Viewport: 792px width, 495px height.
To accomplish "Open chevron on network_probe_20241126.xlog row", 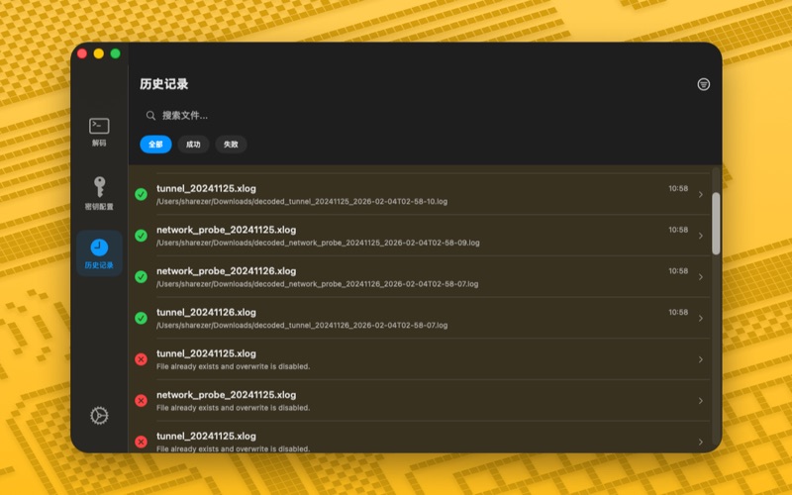I will click(x=701, y=277).
